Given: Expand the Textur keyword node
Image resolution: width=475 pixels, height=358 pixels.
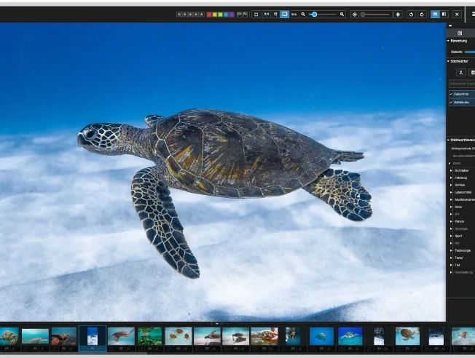Looking at the screenshot, I should pos(451,258).
